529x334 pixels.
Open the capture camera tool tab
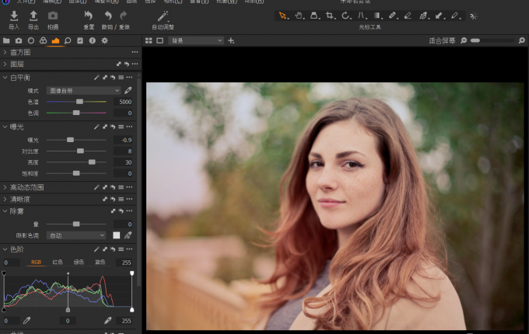tap(19, 40)
